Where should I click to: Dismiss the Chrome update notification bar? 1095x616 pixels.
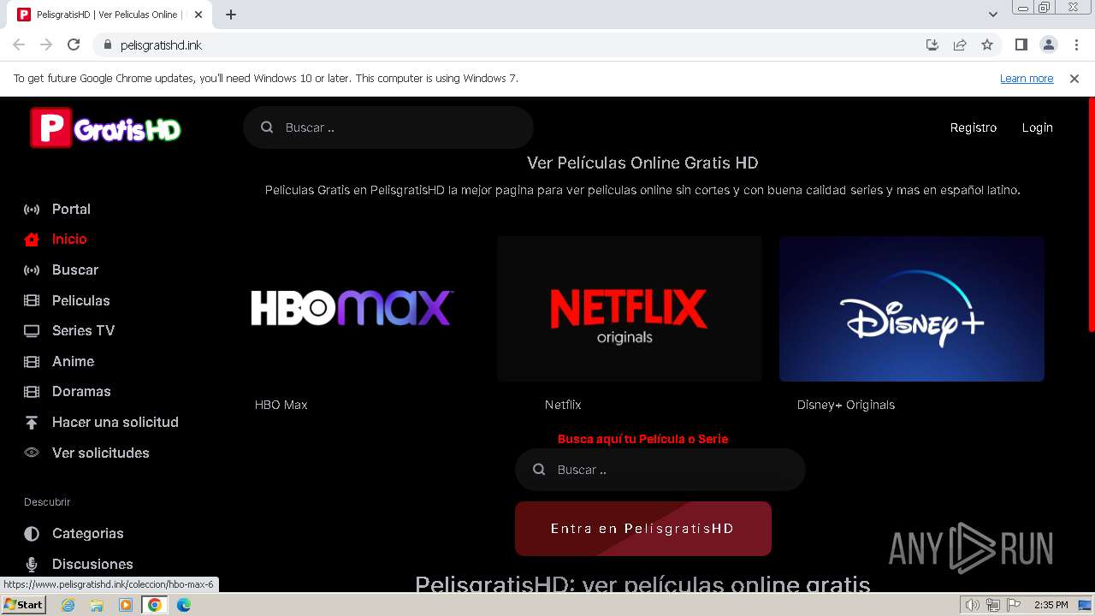coord(1074,79)
